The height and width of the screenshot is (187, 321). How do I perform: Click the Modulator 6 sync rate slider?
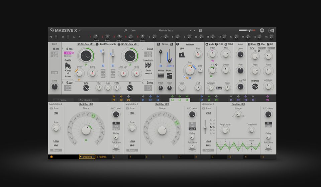click(x=205, y=127)
